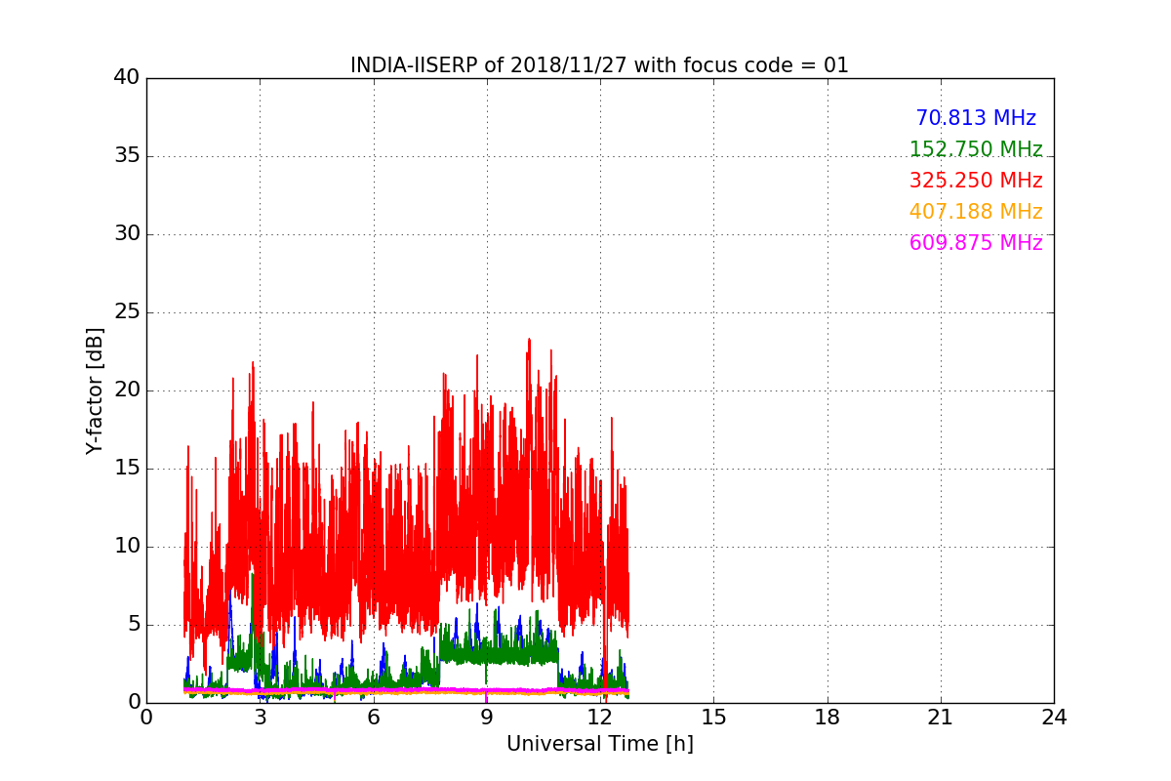Click the x-axis tick label 21
This screenshot has width=1171, height=781.
point(941,718)
